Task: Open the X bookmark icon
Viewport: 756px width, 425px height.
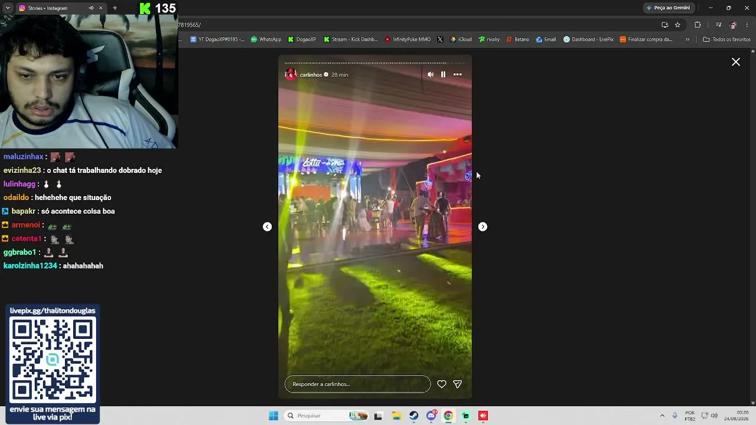Action: 440,40
